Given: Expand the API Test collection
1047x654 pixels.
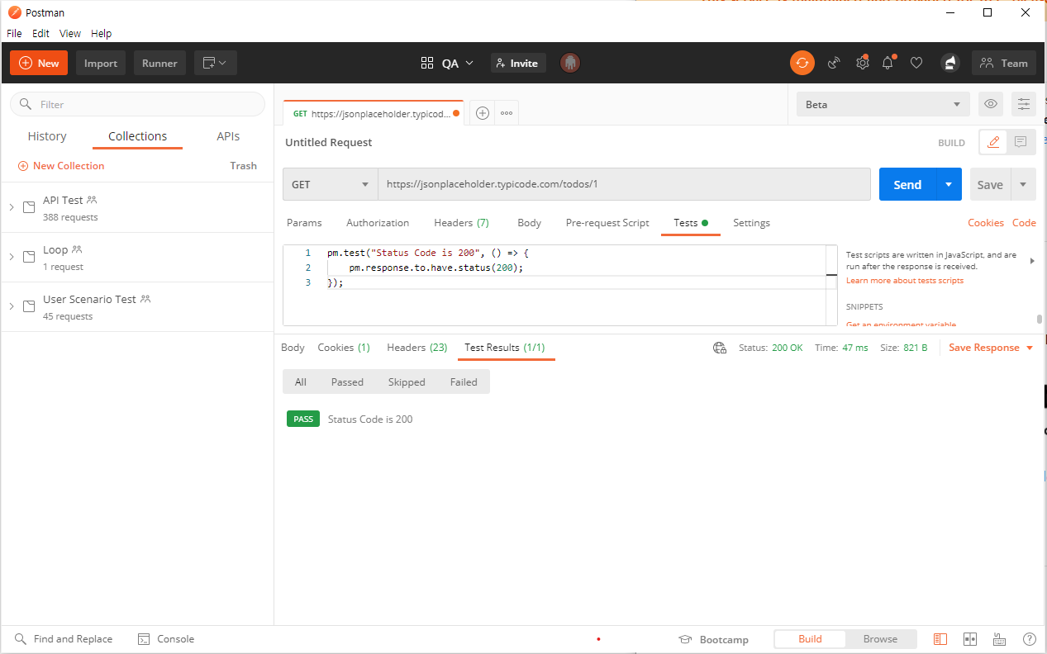Looking at the screenshot, I should 12,207.
